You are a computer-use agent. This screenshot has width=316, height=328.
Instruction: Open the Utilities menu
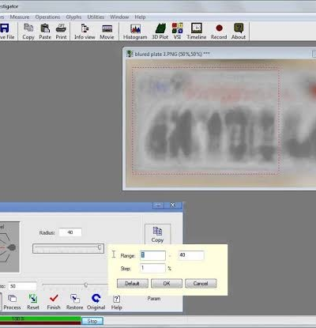coord(96,17)
